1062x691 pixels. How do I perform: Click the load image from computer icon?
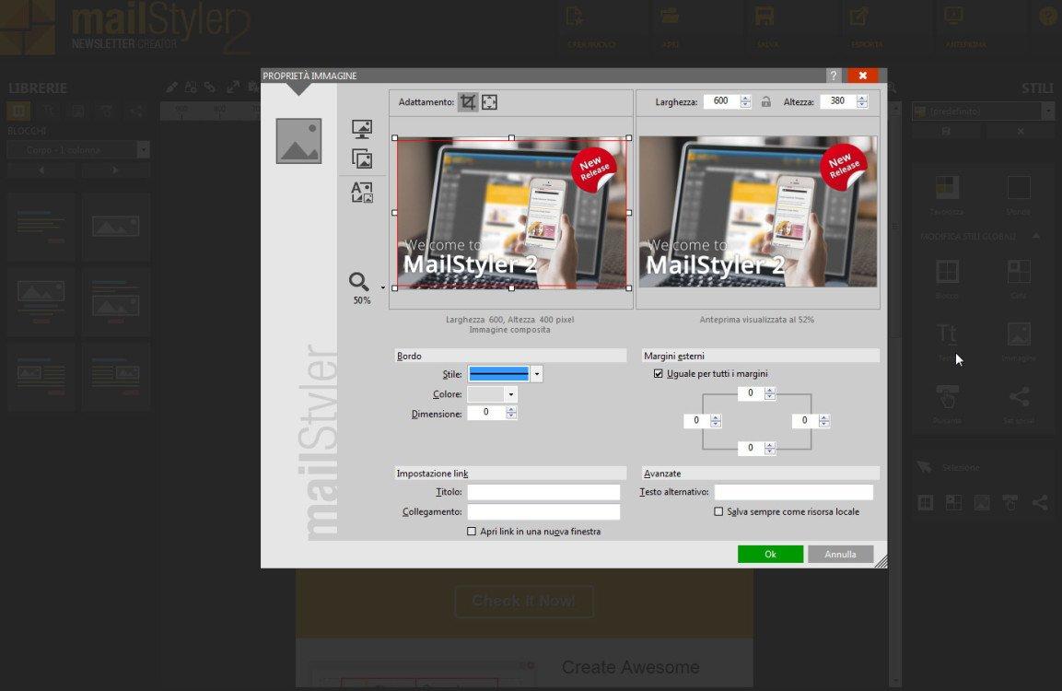pyautogui.click(x=362, y=129)
